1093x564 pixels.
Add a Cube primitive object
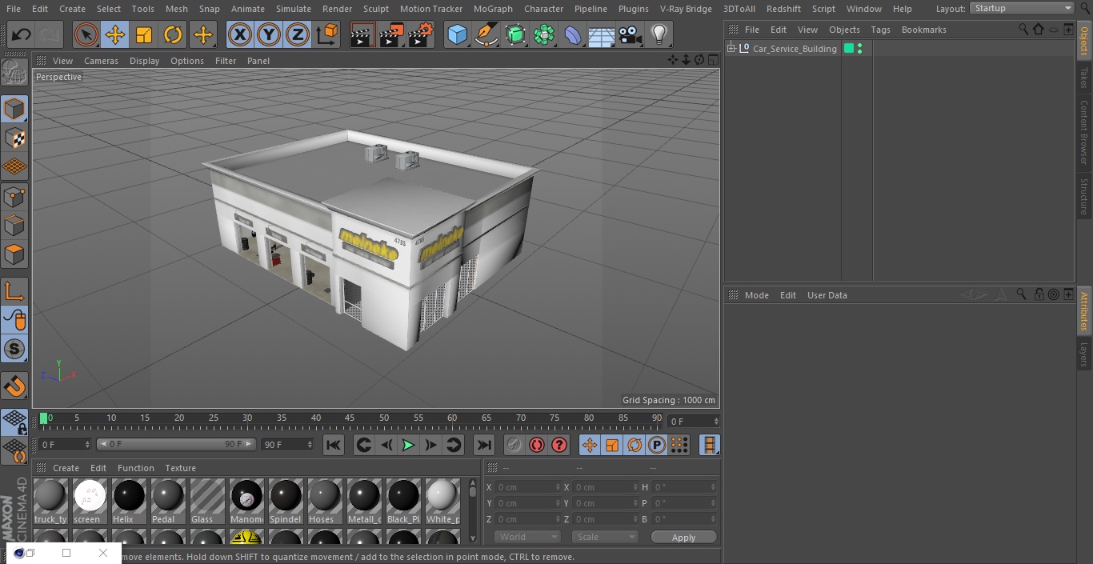click(x=457, y=35)
